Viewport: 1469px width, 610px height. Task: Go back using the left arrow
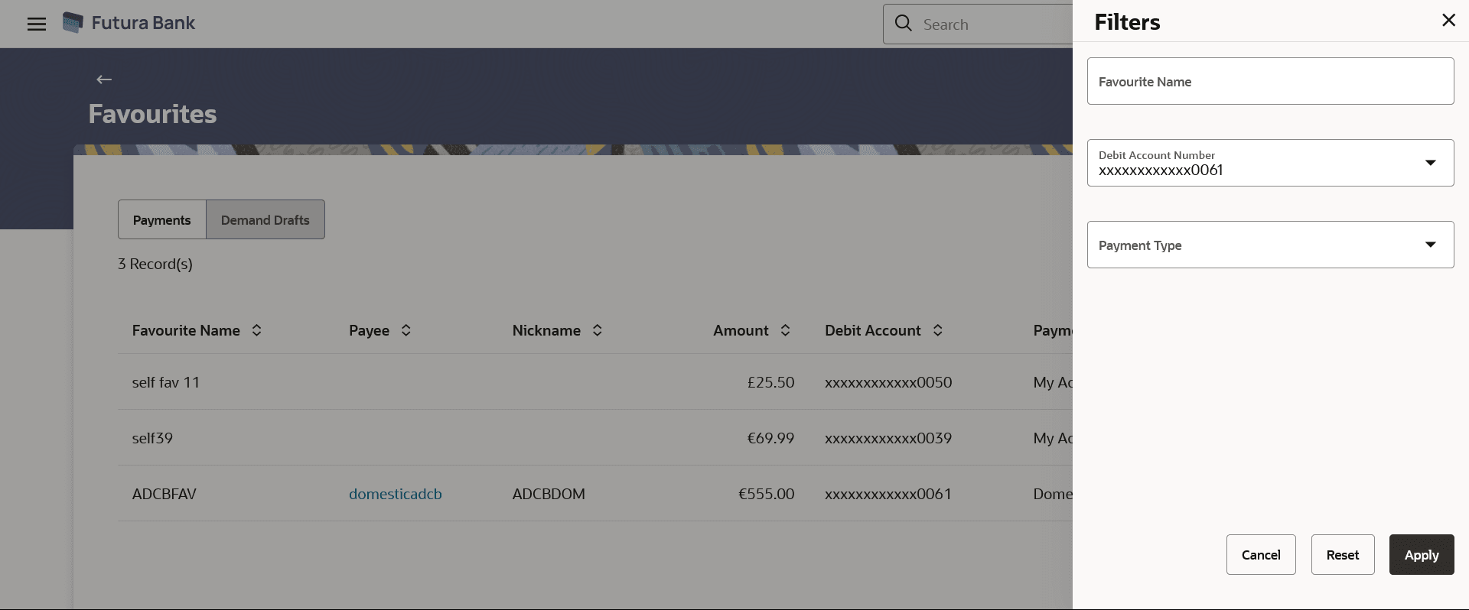pyautogui.click(x=104, y=79)
